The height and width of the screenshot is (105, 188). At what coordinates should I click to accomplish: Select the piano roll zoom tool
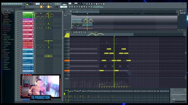pos(84,32)
